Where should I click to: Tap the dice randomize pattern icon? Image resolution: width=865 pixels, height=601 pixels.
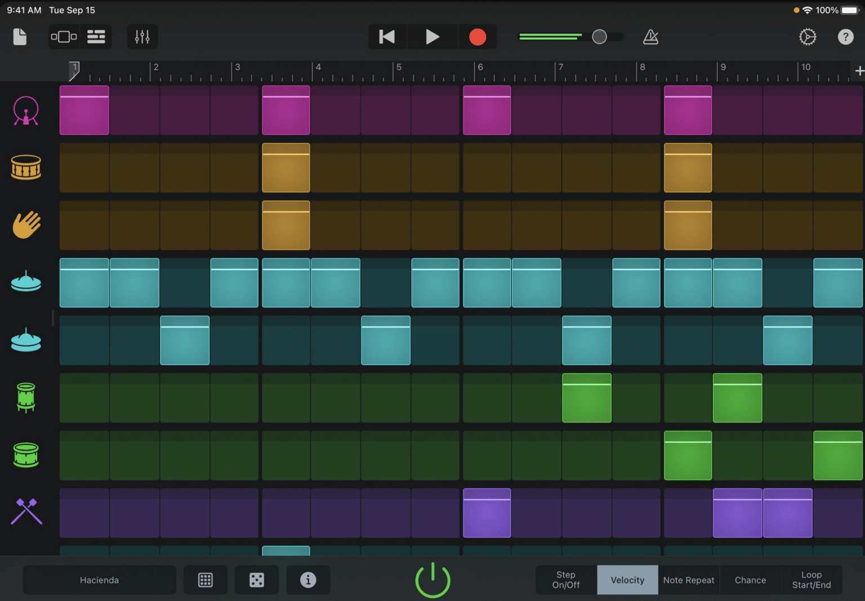(x=257, y=580)
